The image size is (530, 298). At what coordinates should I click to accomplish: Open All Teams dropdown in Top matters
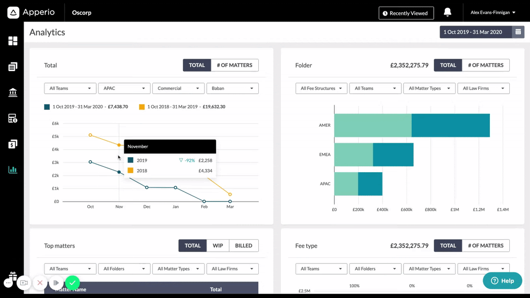(x=70, y=269)
